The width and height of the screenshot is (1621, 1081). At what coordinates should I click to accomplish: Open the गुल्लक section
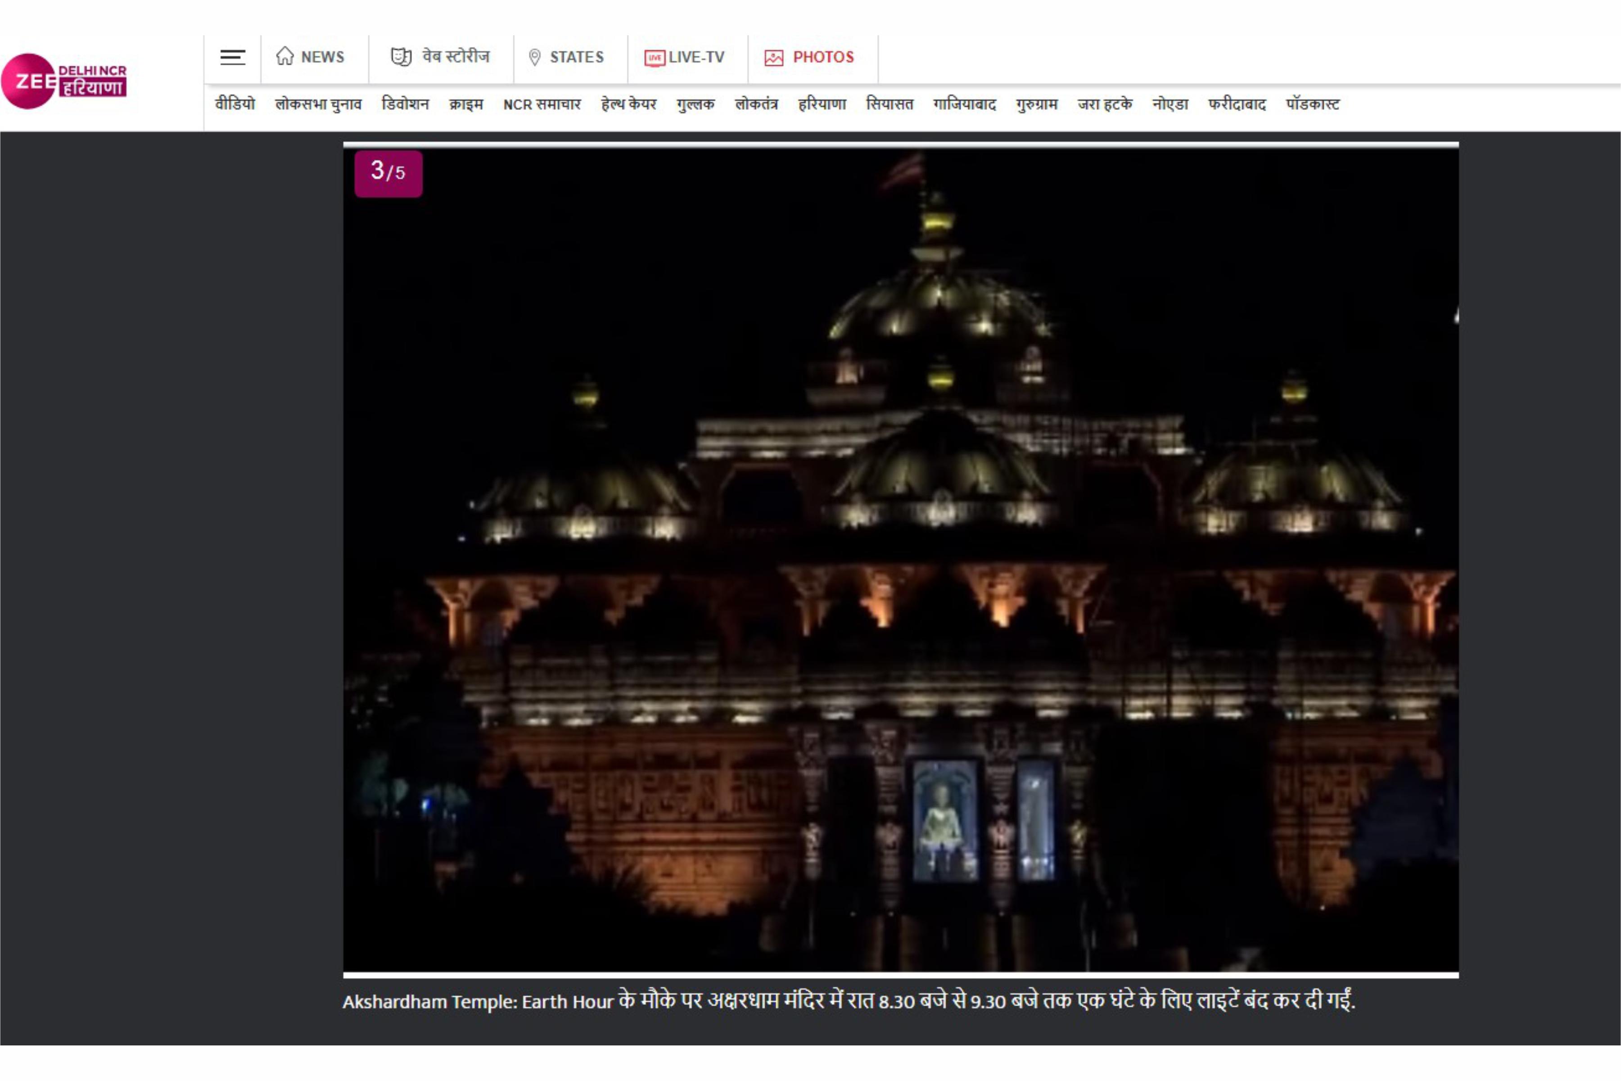(x=695, y=104)
